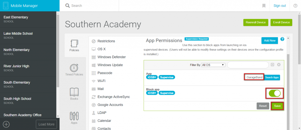Click the Save button

(277, 106)
